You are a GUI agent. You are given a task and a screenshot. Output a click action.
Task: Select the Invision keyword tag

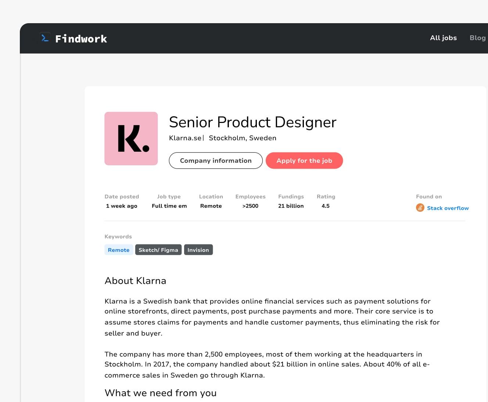[198, 250]
